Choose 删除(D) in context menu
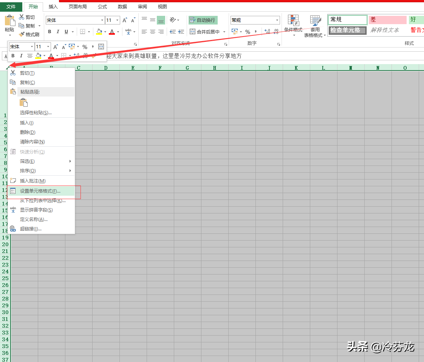 [x=41, y=132]
